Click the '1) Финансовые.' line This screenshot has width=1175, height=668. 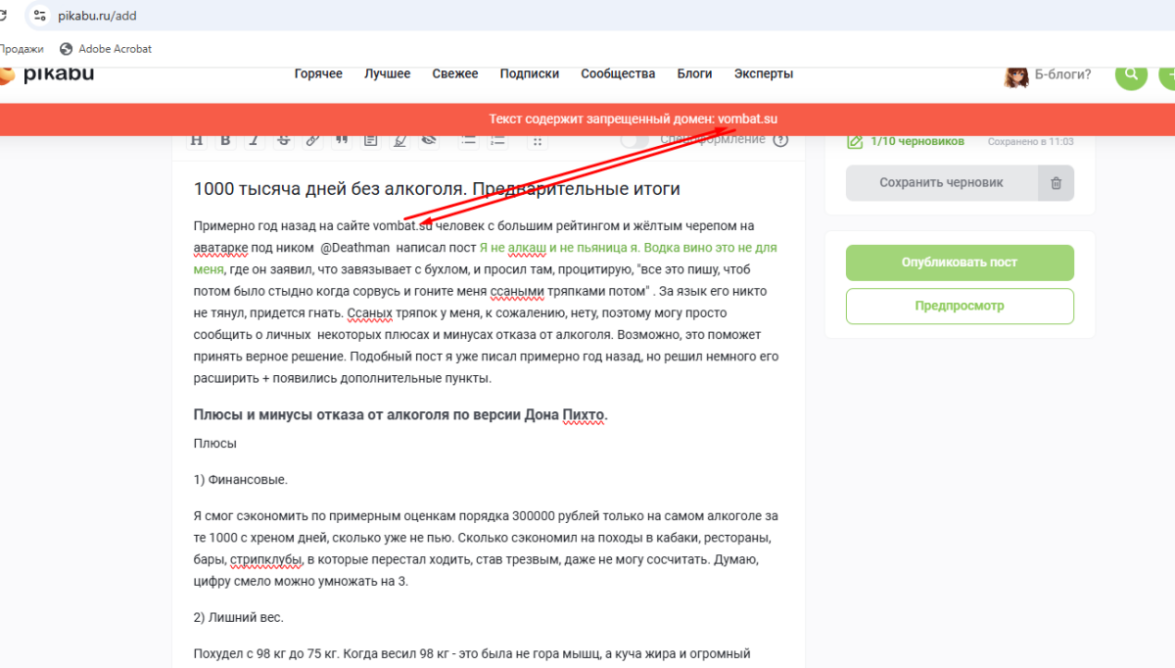[x=241, y=480]
